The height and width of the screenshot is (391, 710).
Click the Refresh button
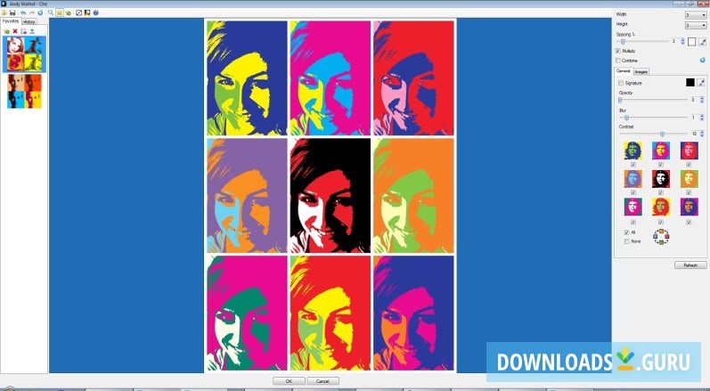pyautogui.click(x=690, y=265)
